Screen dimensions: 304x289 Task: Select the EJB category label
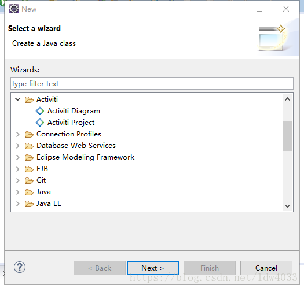point(42,169)
